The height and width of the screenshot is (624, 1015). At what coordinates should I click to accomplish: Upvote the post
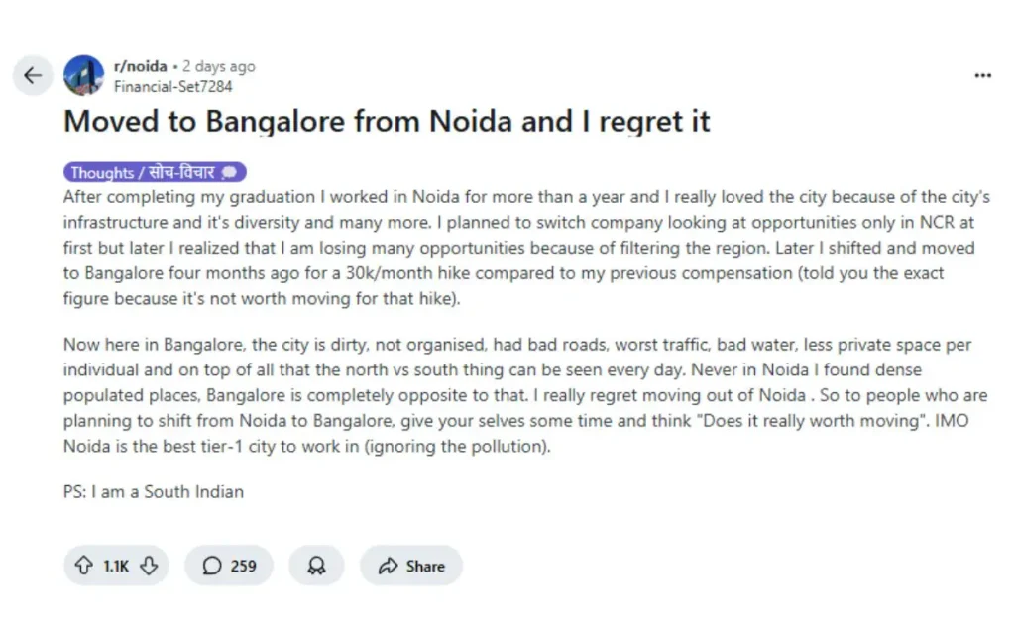(84, 566)
